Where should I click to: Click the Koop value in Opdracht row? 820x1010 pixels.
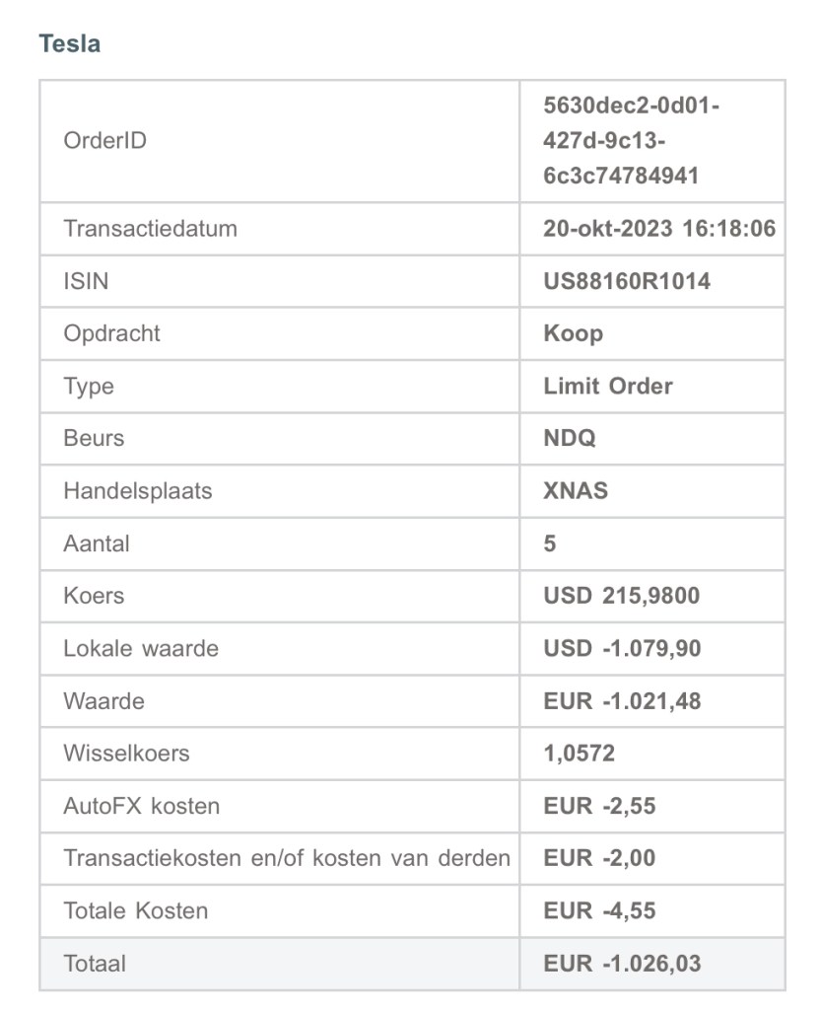pos(573,333)
